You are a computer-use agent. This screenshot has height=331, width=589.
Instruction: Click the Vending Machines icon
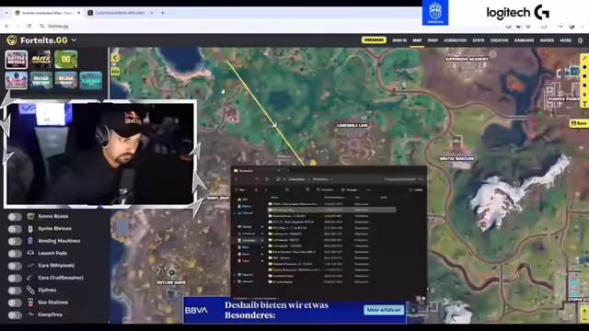click(30, 241)
